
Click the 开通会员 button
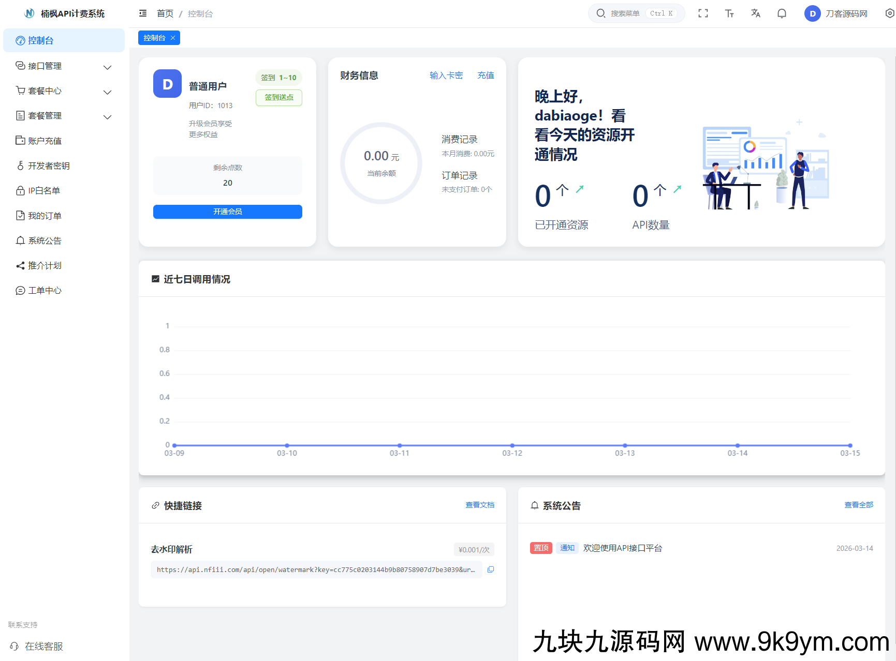pyautogui.click(x=227, y=212)
